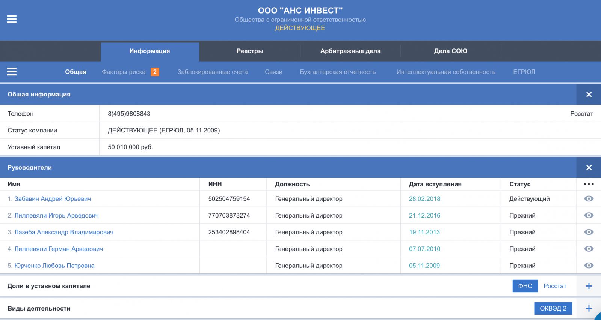Click the ИНН column header
The image size is (601, 320).
pos(215,184)
